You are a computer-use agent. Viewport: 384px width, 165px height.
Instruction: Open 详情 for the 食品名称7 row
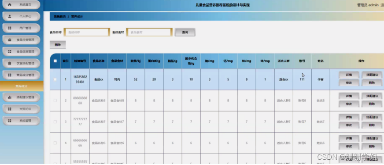(349, 117)
